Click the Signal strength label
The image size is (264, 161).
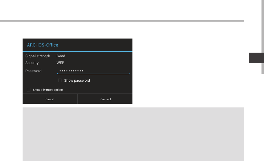pyautogui.click(x=38, y=56)
